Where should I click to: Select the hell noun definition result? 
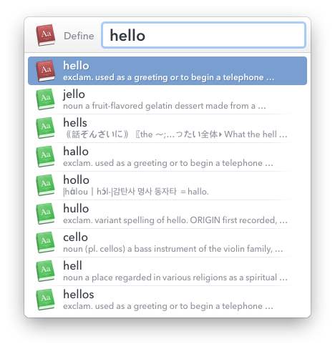coord(167,271)
